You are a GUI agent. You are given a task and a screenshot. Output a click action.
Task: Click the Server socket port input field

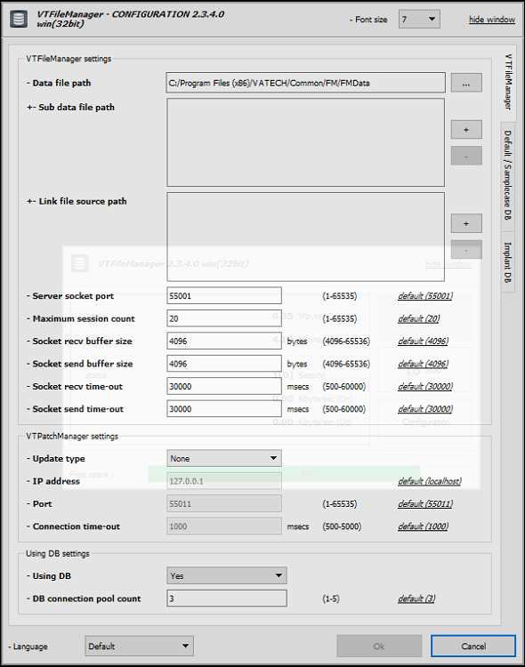click(x=224, y=295)
